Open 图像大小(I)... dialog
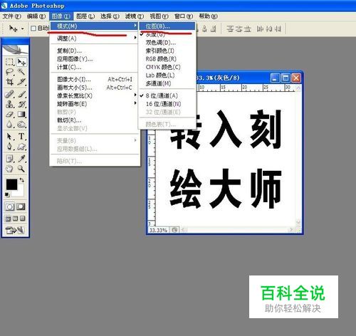356x336 pixels. (94, 80)
